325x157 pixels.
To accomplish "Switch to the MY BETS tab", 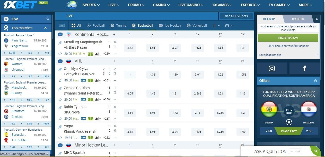I will pos(297,19).
